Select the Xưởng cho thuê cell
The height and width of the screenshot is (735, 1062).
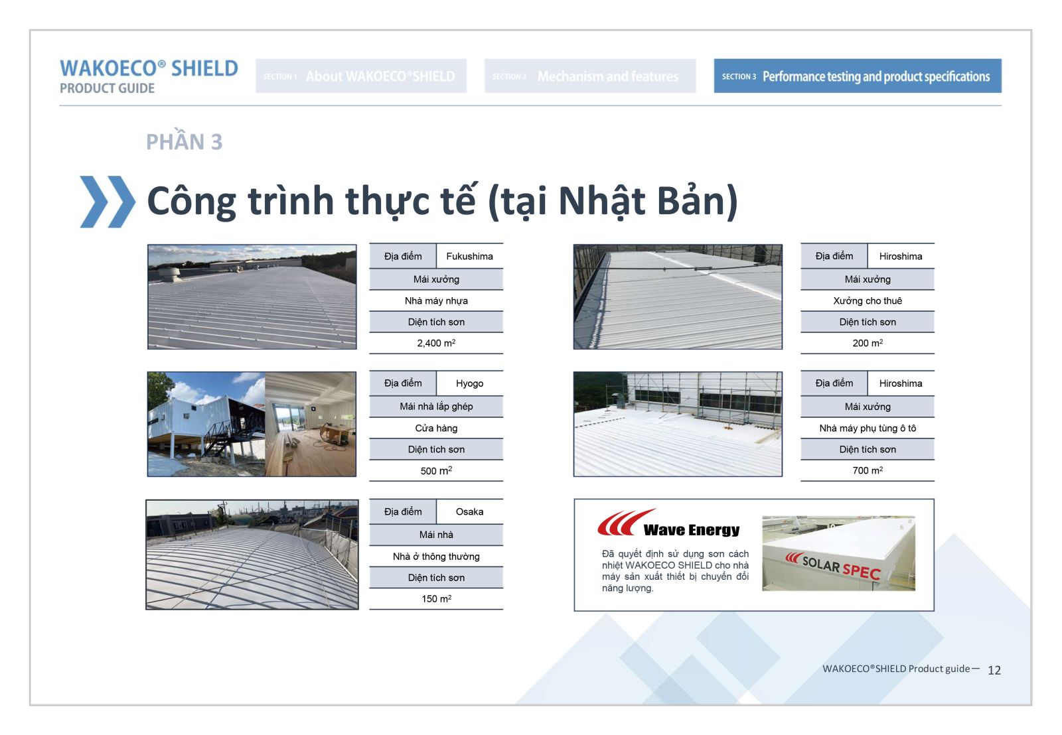[868, 301]
